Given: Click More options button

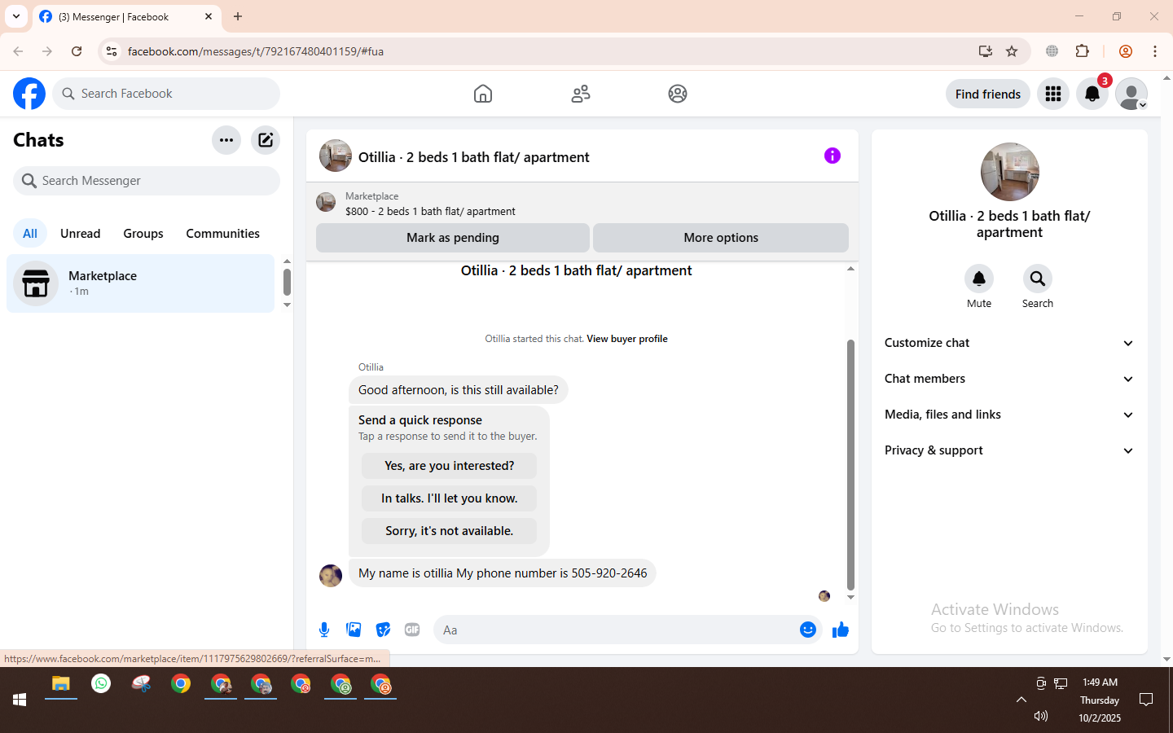Looking at the screenshot, I should (x=721, y=238).
